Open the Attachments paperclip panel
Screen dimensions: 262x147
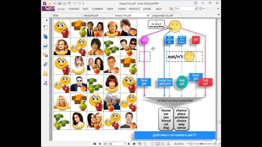[x=45, y=65]
